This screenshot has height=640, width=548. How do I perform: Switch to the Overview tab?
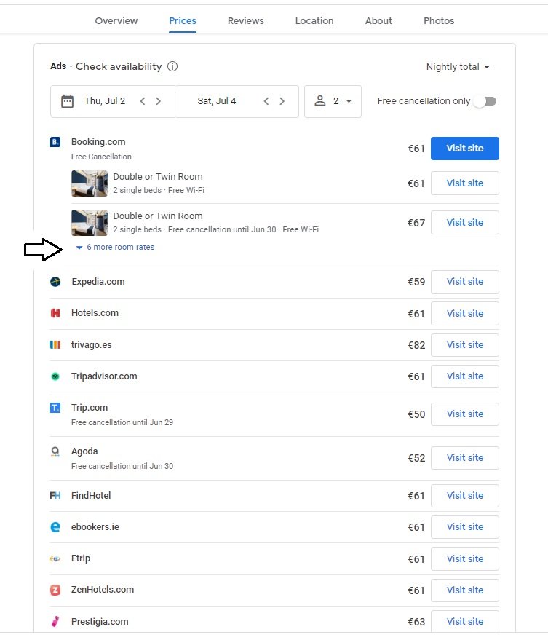point(116,21)
